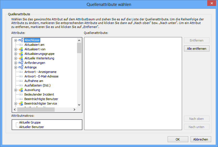Expand the Abschlüsse tree node
The image size is (218, 147).
(x=16, y=40)
